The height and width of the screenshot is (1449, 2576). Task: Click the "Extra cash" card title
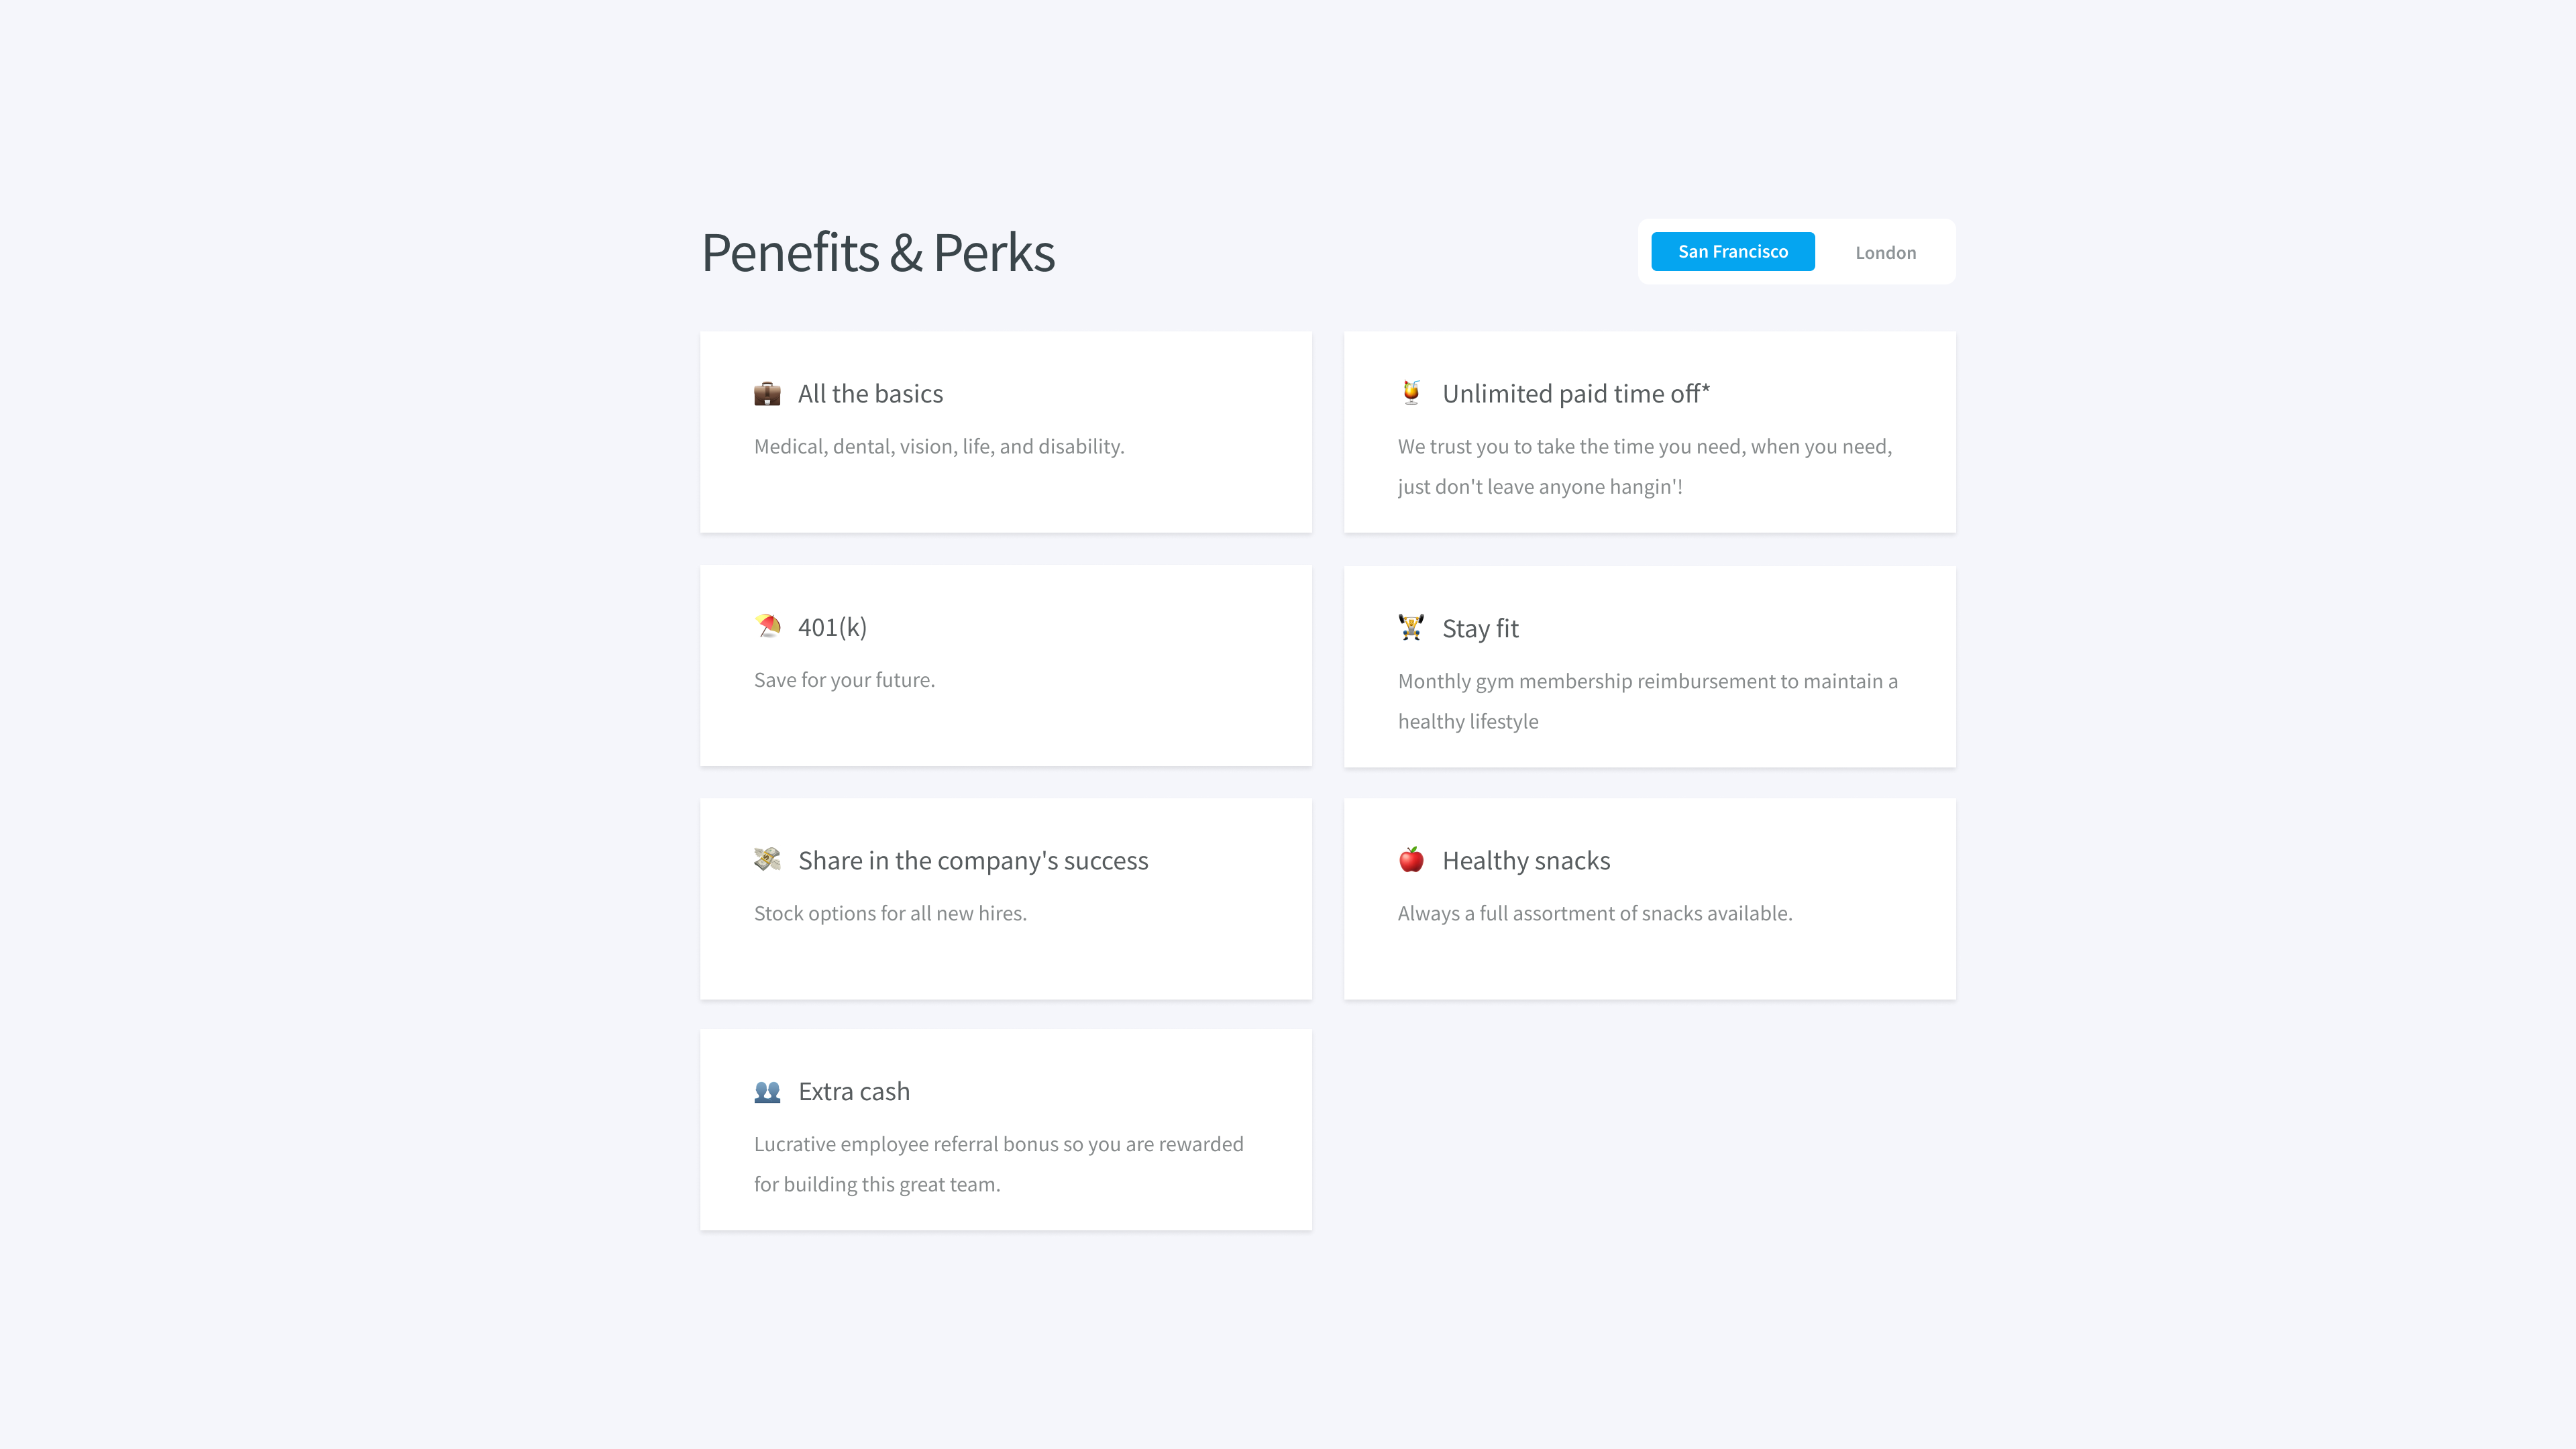[853, 1092]
